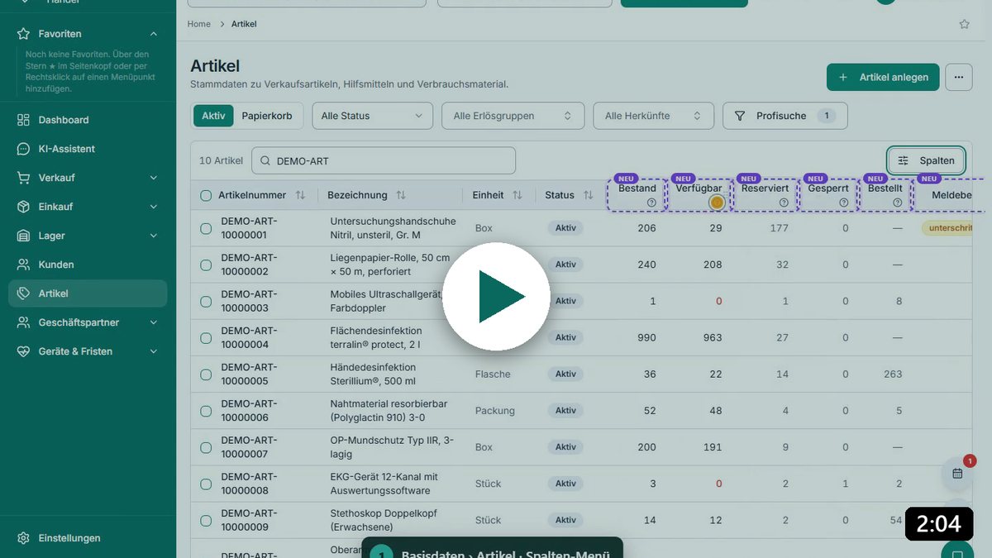Click the help icon under Bestand column
992x558 pixels.
[651, 203]
